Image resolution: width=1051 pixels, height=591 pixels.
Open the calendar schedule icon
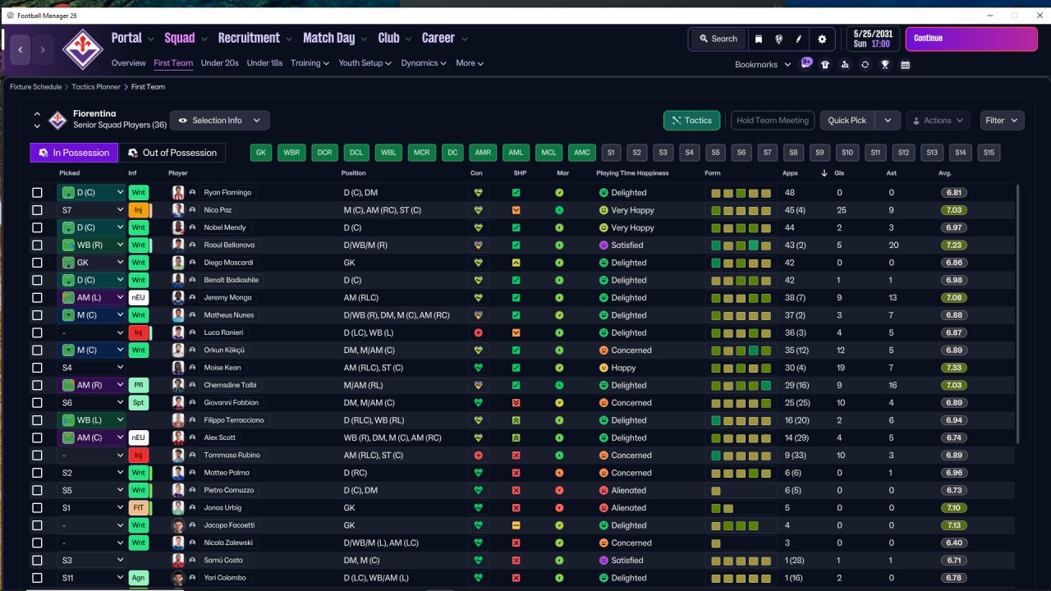tap(905, 64)
